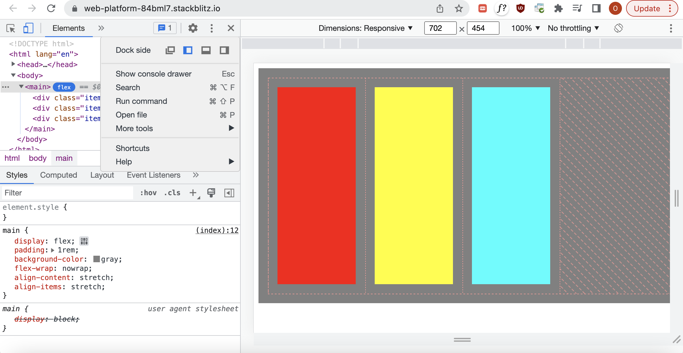
Task: Open the Event Listeners tab
Action: point(154,175)
